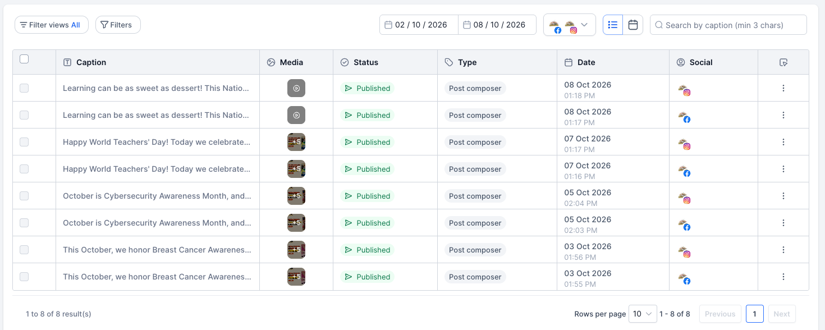Open row actions for the 08 Oct 01:18 PM post

pyautogui.click(x=783, y=88)
